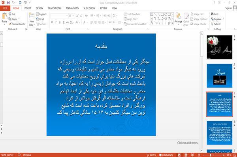Click the zoom slider in status bar

(214, 155)
